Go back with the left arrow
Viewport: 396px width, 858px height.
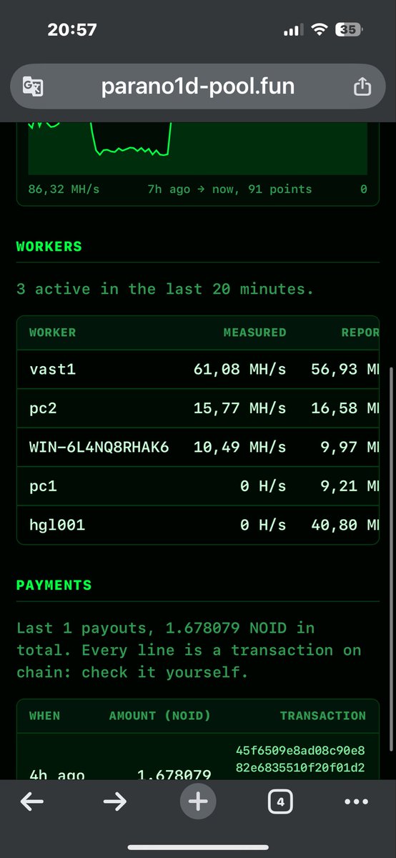31,802
